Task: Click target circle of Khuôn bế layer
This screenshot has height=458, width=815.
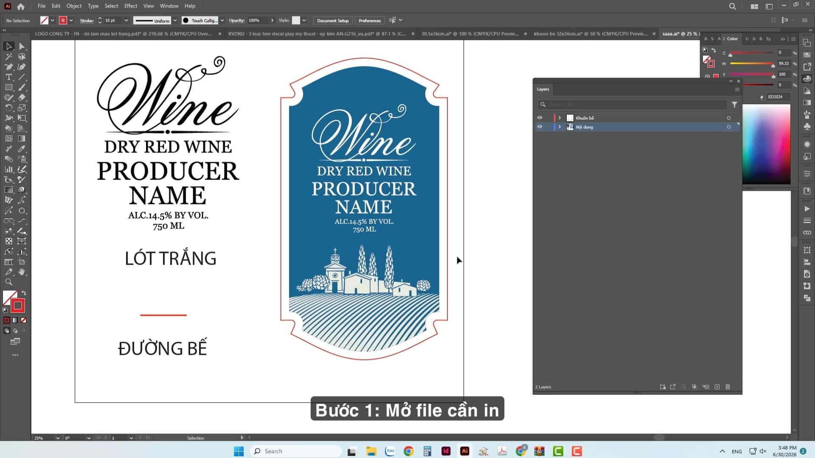Action: [x=729, y=118]
